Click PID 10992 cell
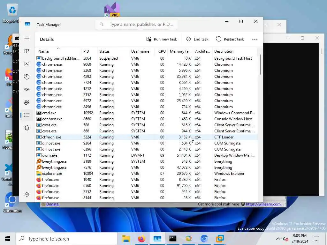327x245 pixels. tap(88, 113)
